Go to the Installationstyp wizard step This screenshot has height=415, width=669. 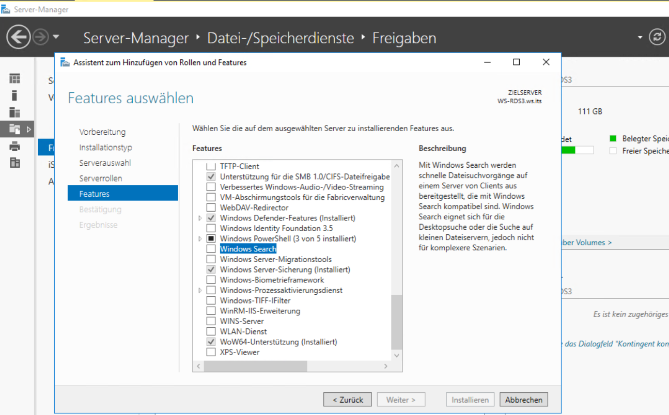pyautogui.click(x=105, y=148)
